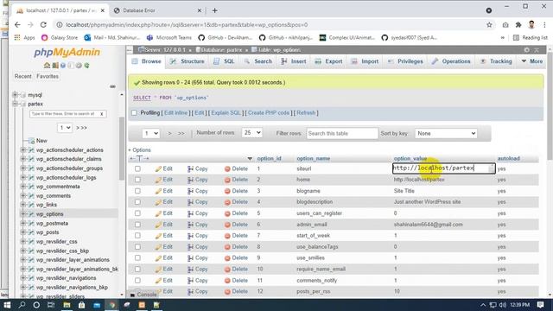
Task: Switch to the SQL tab
Action: (x=224, y=61)
